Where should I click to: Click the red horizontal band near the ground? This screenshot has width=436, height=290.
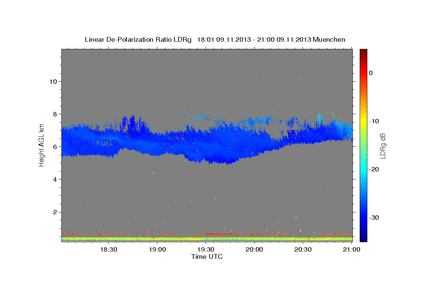pyautogui.click(x=207, y=234)
